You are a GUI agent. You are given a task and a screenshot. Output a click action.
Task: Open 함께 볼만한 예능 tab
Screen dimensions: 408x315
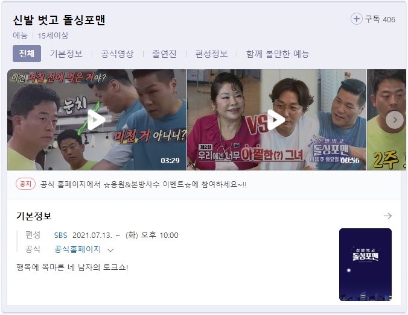[x=278, y=54]
